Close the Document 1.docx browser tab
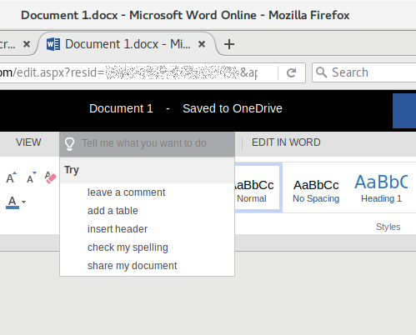 pos(202,44)
